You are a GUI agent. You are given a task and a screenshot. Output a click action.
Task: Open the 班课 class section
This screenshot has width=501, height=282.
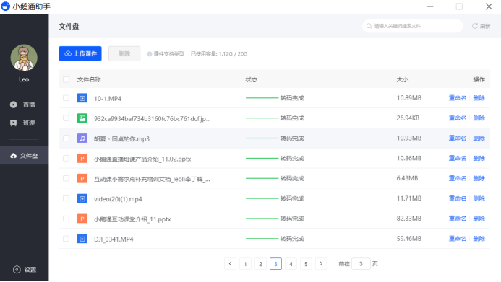(22, 123)
